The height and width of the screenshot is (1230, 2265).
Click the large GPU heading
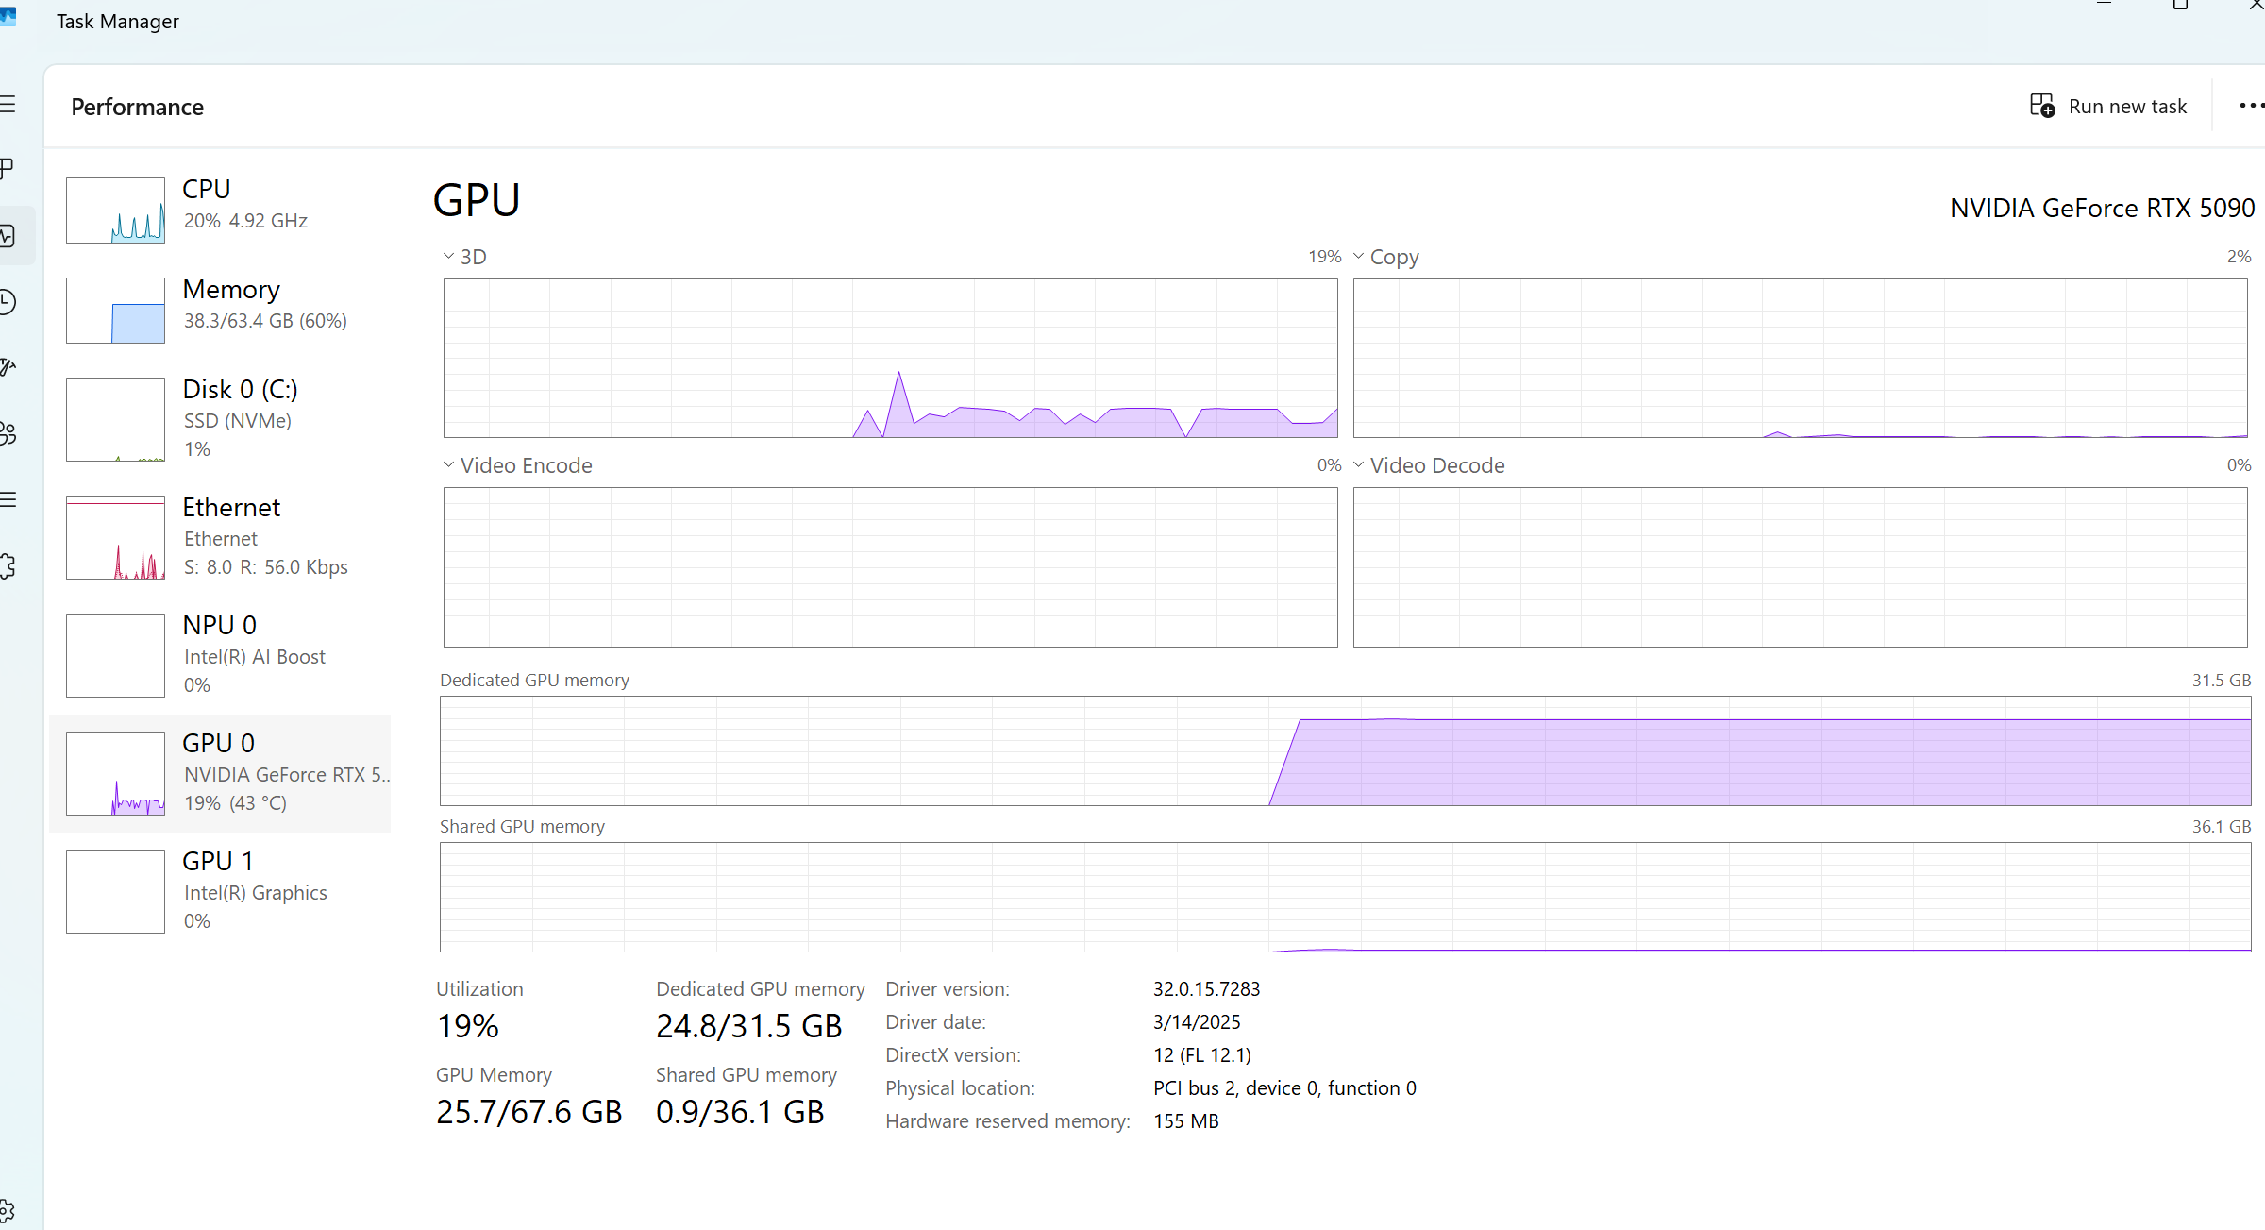477,200
